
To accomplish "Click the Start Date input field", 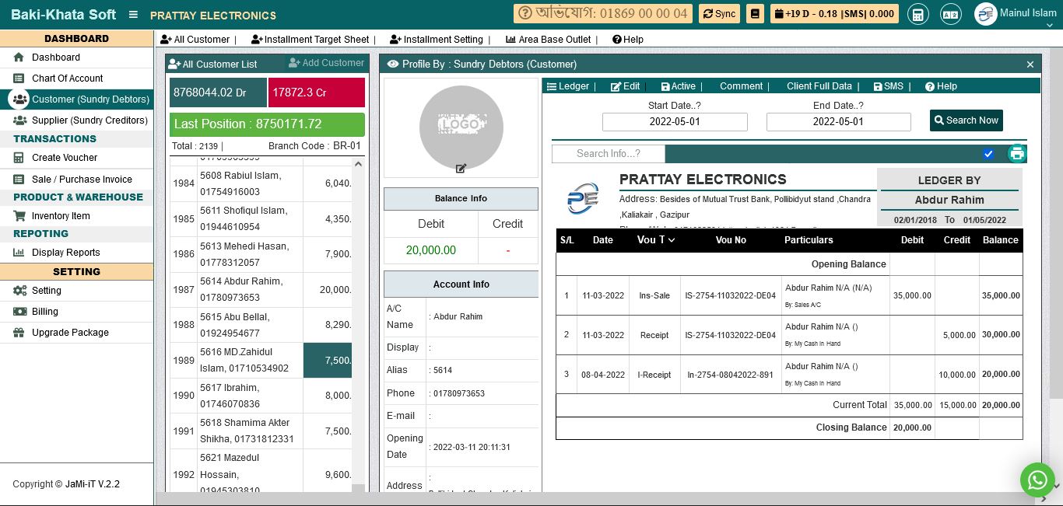I will coord(675,122).
